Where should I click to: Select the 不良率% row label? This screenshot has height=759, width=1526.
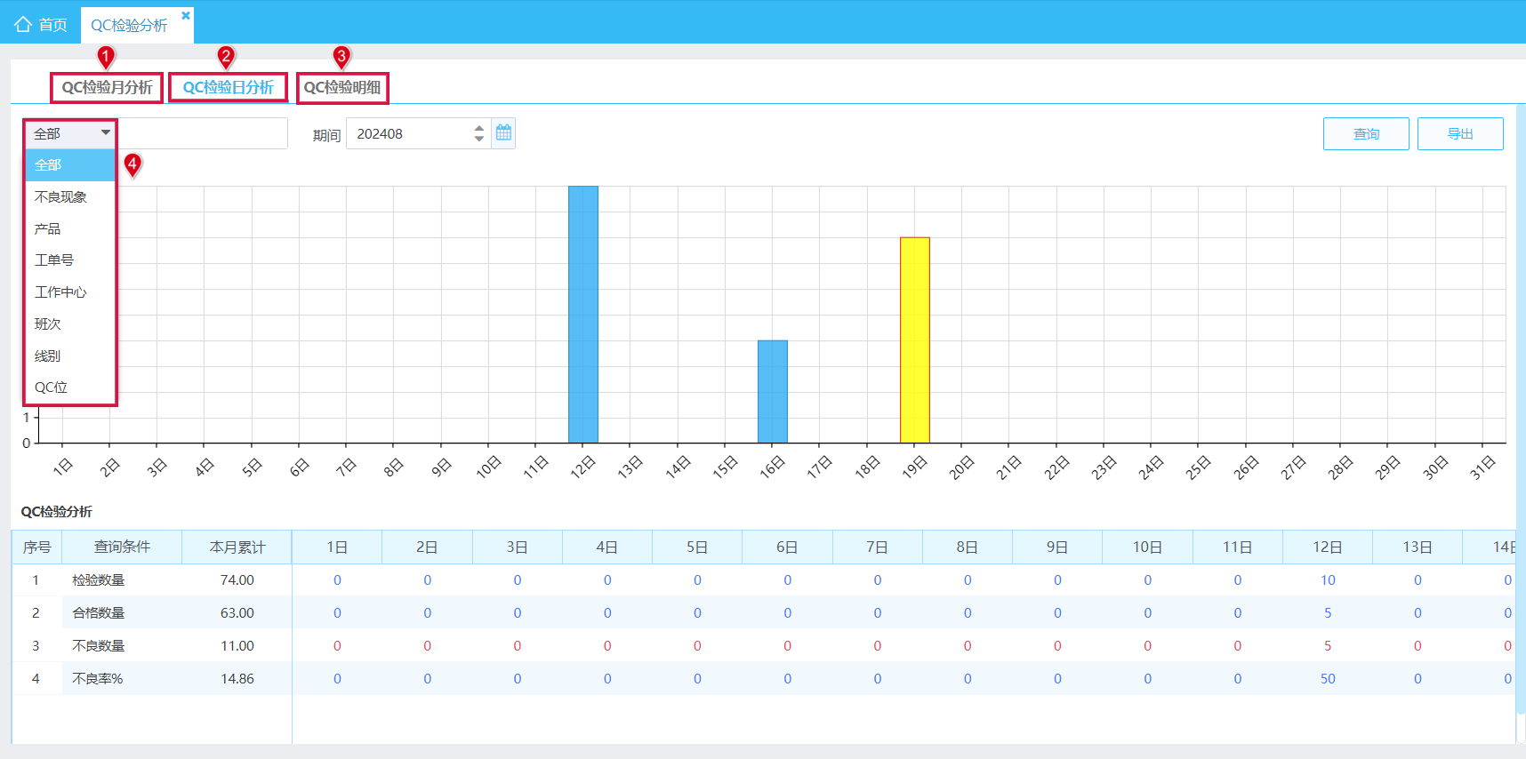tap(98, 679)
